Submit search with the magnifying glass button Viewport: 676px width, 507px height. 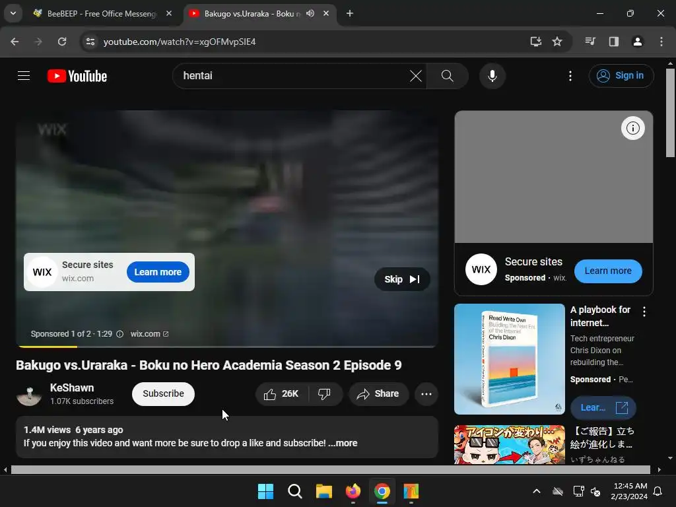click(x=447, y=76)
